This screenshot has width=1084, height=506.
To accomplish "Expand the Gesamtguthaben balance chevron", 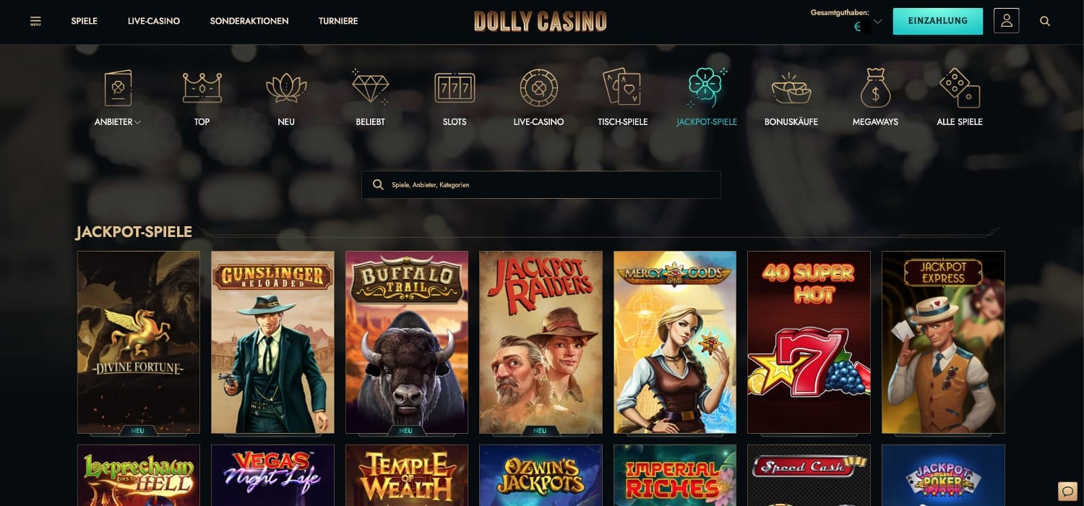I will pyautogui.click(x=878, y=22).
